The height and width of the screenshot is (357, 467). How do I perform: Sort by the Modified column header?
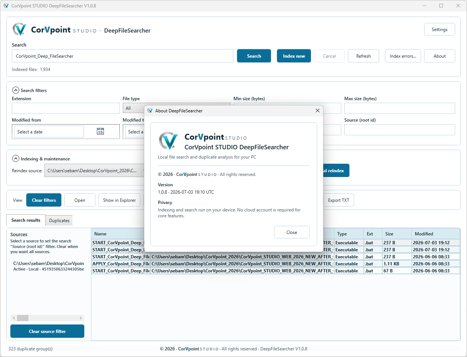(x=436, y=234)
